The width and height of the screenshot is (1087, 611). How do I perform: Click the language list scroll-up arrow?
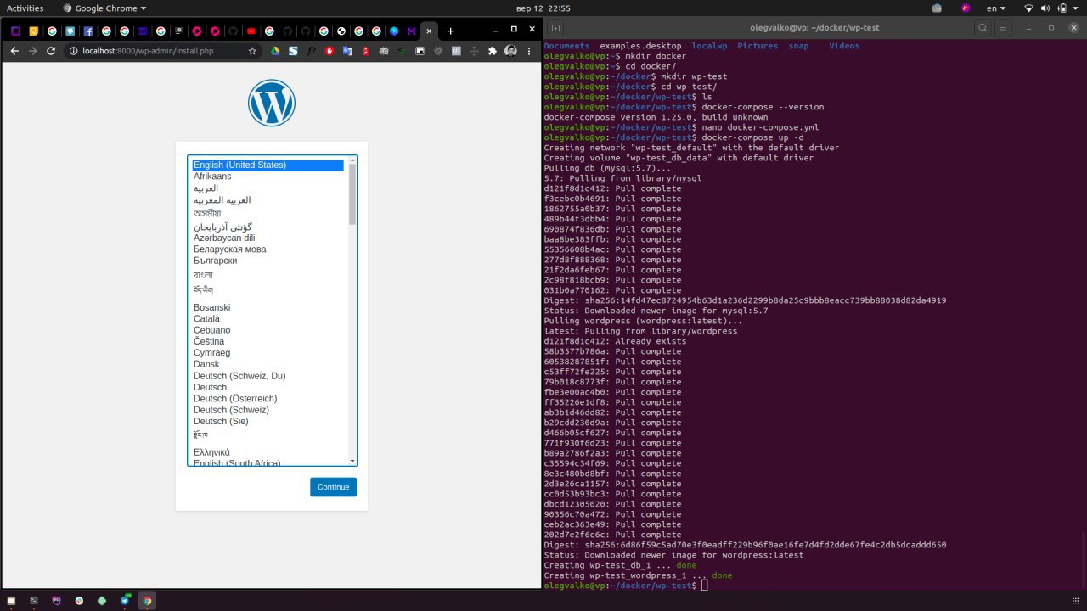[352, 160]
